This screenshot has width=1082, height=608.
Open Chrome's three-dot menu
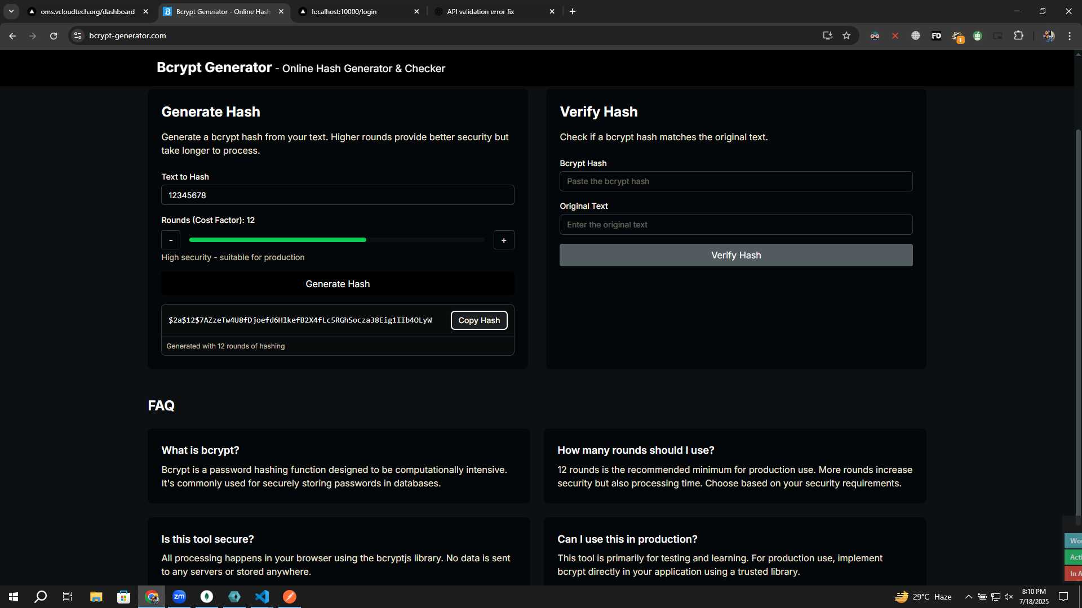point(1070,35)
